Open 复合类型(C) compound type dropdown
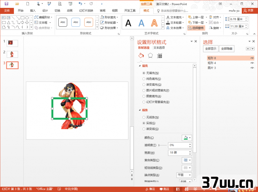The image size is (258, 192). [x=187, y=160]
